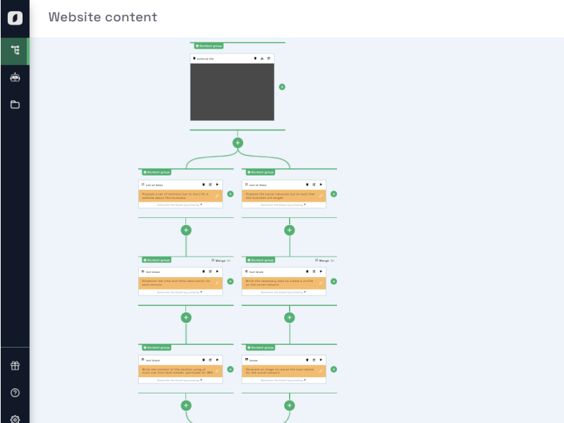
Task: Open settings icon on 'Write the necessary data' block
Action: point(314,271)
